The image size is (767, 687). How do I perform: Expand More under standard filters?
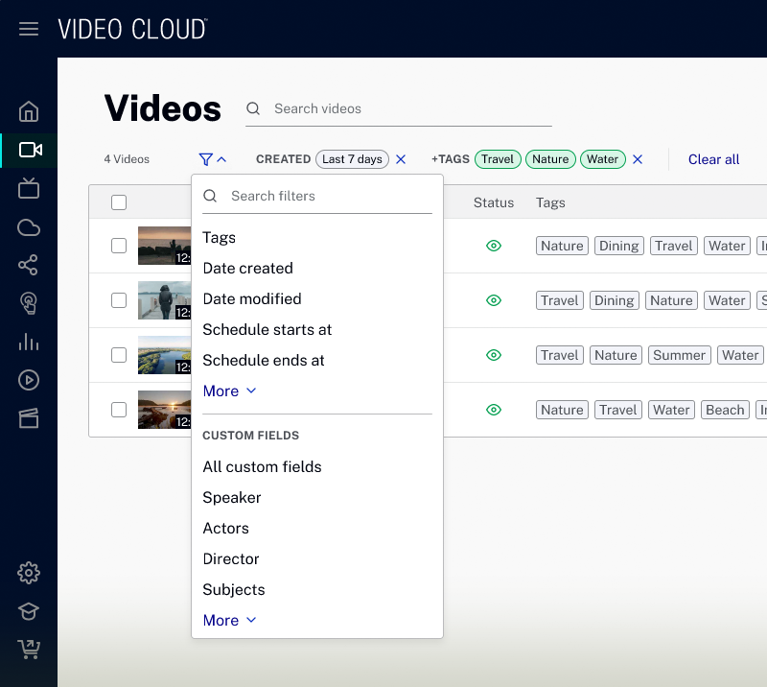point(229,391)
